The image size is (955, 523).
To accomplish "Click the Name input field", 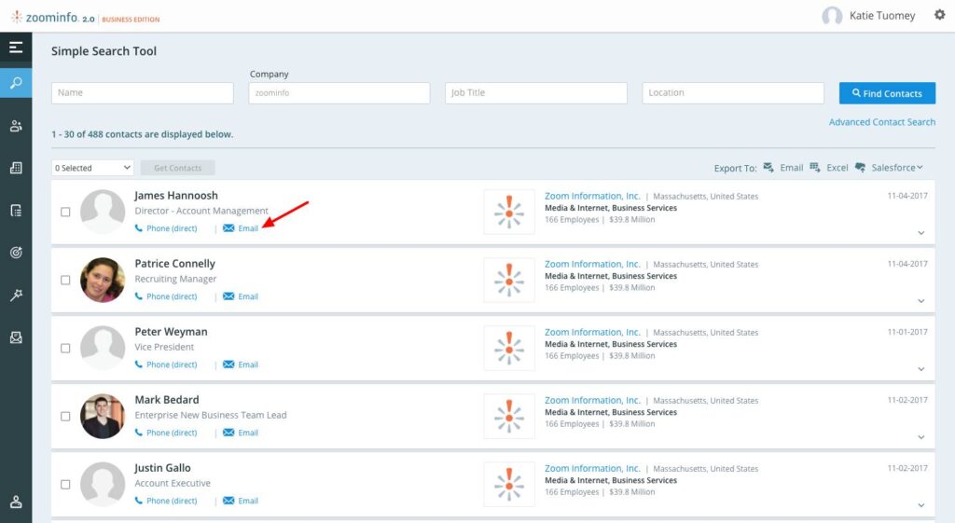I will click(x=143, y=93).
